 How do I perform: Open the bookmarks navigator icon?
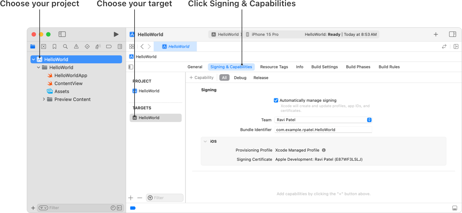pos(54,46)
